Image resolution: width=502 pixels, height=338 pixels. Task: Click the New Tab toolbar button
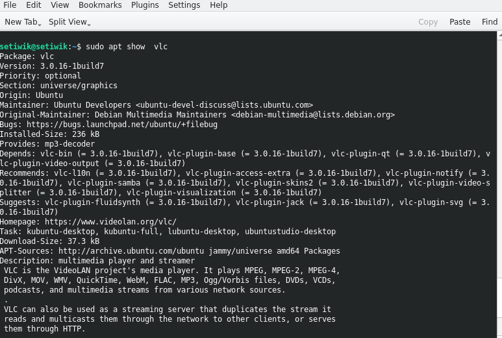click(x=21, y=22)
